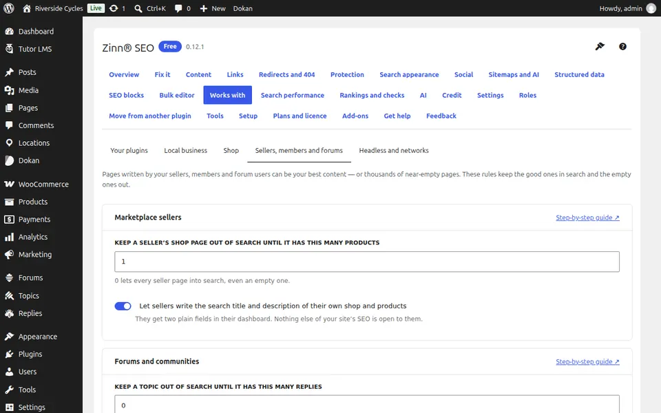Open Forums and communities Step-by-step guide
Image resolution: width=661 pixels, height=413 pixels.
[587, 361]
